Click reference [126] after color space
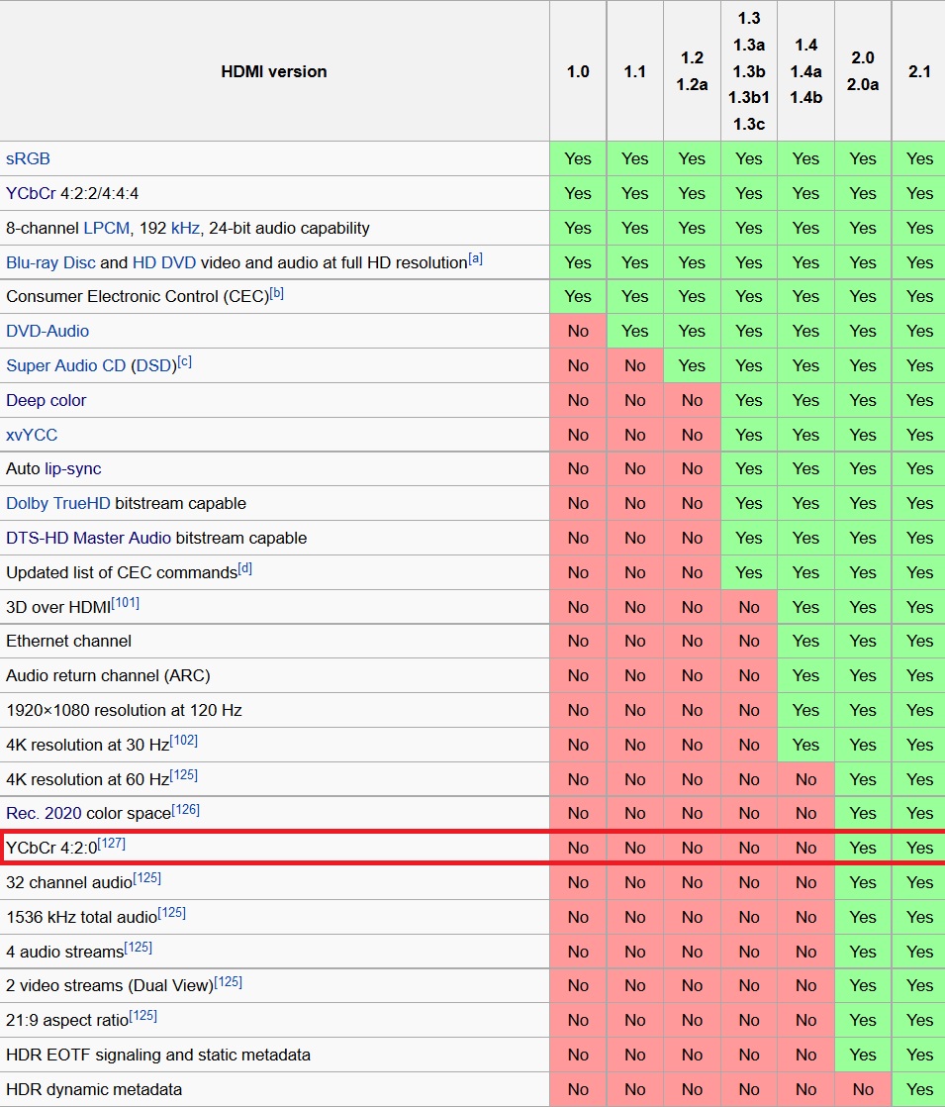This screenshot has width=945, height=1107. (186, 809)
